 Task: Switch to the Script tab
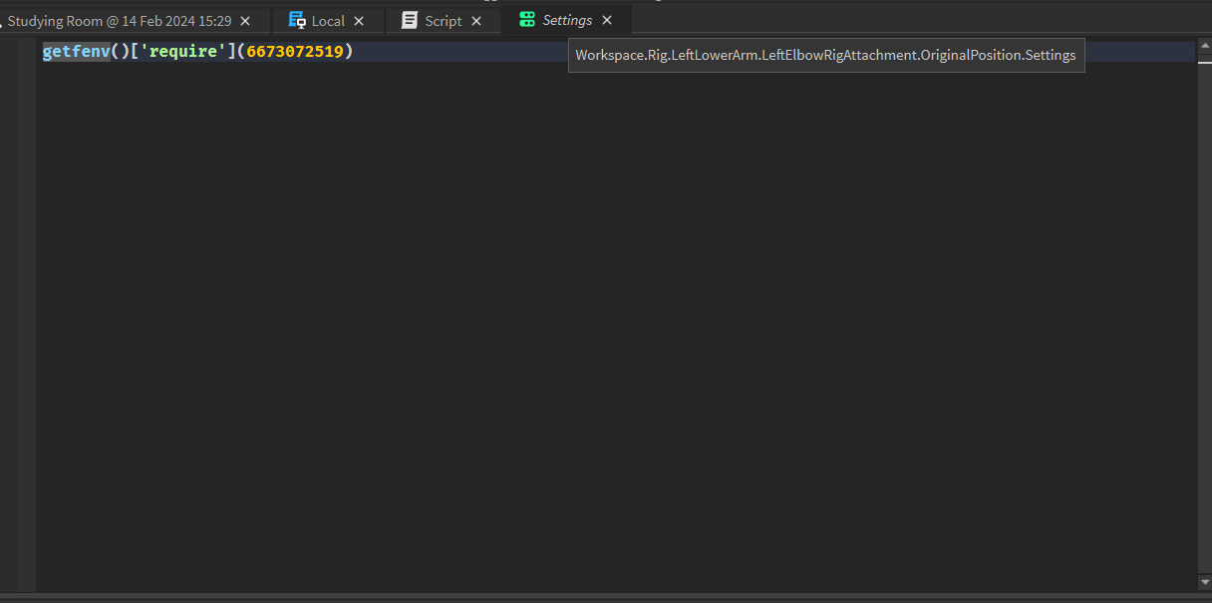(x=442, y=20)
